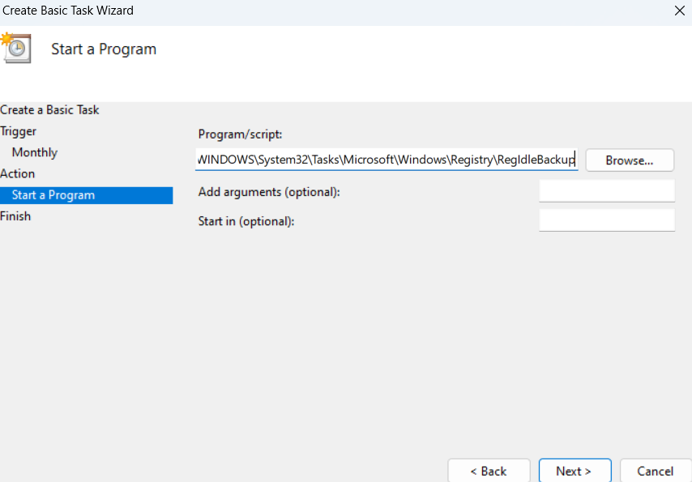Close the Create Basic Task Wizard
Screen dimensions: 692x482
(x=680, y=11)
